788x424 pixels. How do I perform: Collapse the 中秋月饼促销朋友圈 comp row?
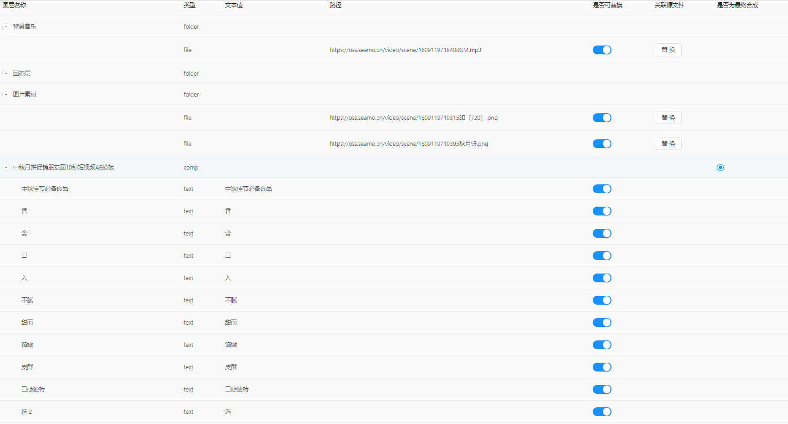[6, 168]
